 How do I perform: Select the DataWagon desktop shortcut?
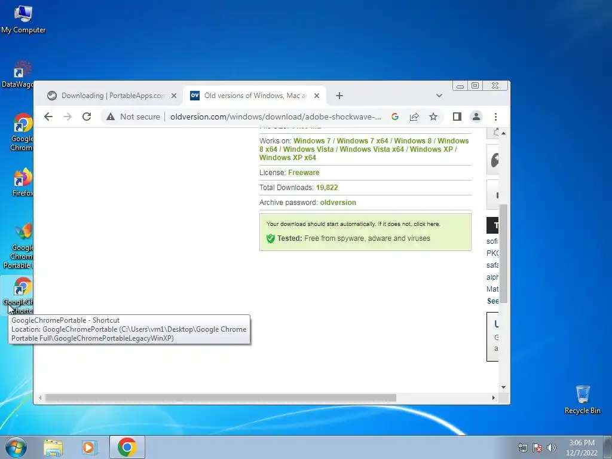[18, 74]
